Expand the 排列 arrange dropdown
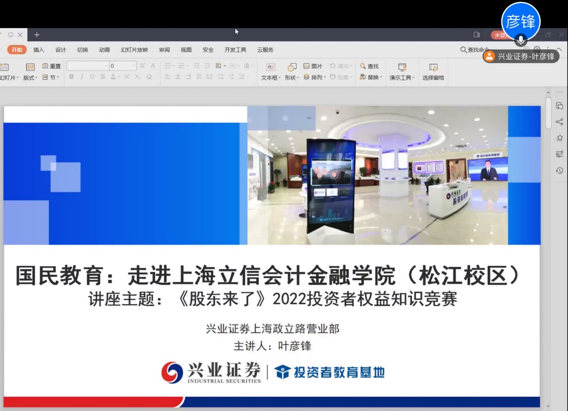 click(x=314, y=77)
